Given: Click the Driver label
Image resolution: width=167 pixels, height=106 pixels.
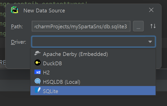Looking at the screenshot, I should coord(19,42).
